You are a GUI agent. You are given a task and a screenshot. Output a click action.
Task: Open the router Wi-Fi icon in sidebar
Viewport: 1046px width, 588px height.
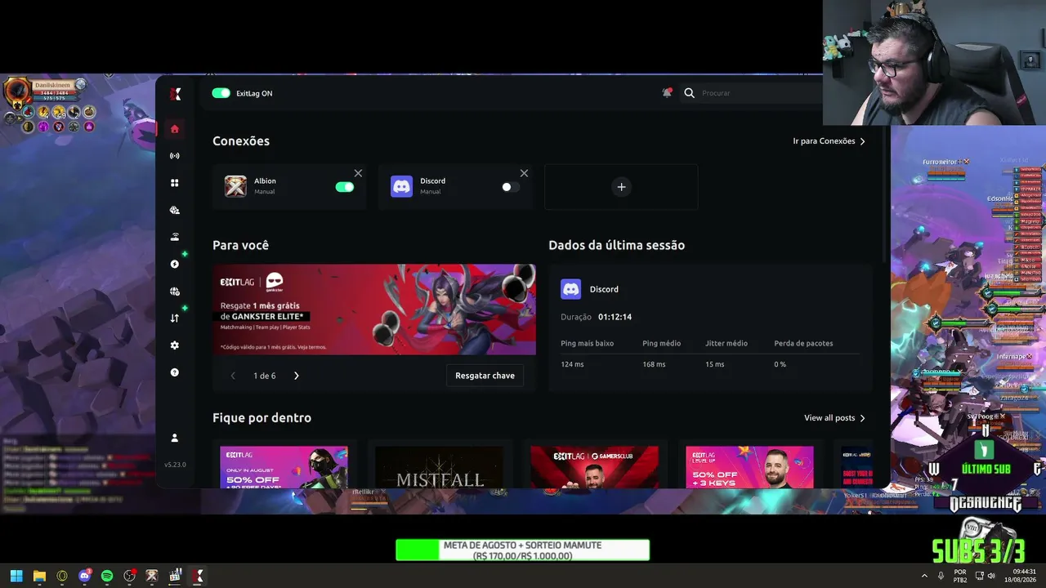coord(174,238)
